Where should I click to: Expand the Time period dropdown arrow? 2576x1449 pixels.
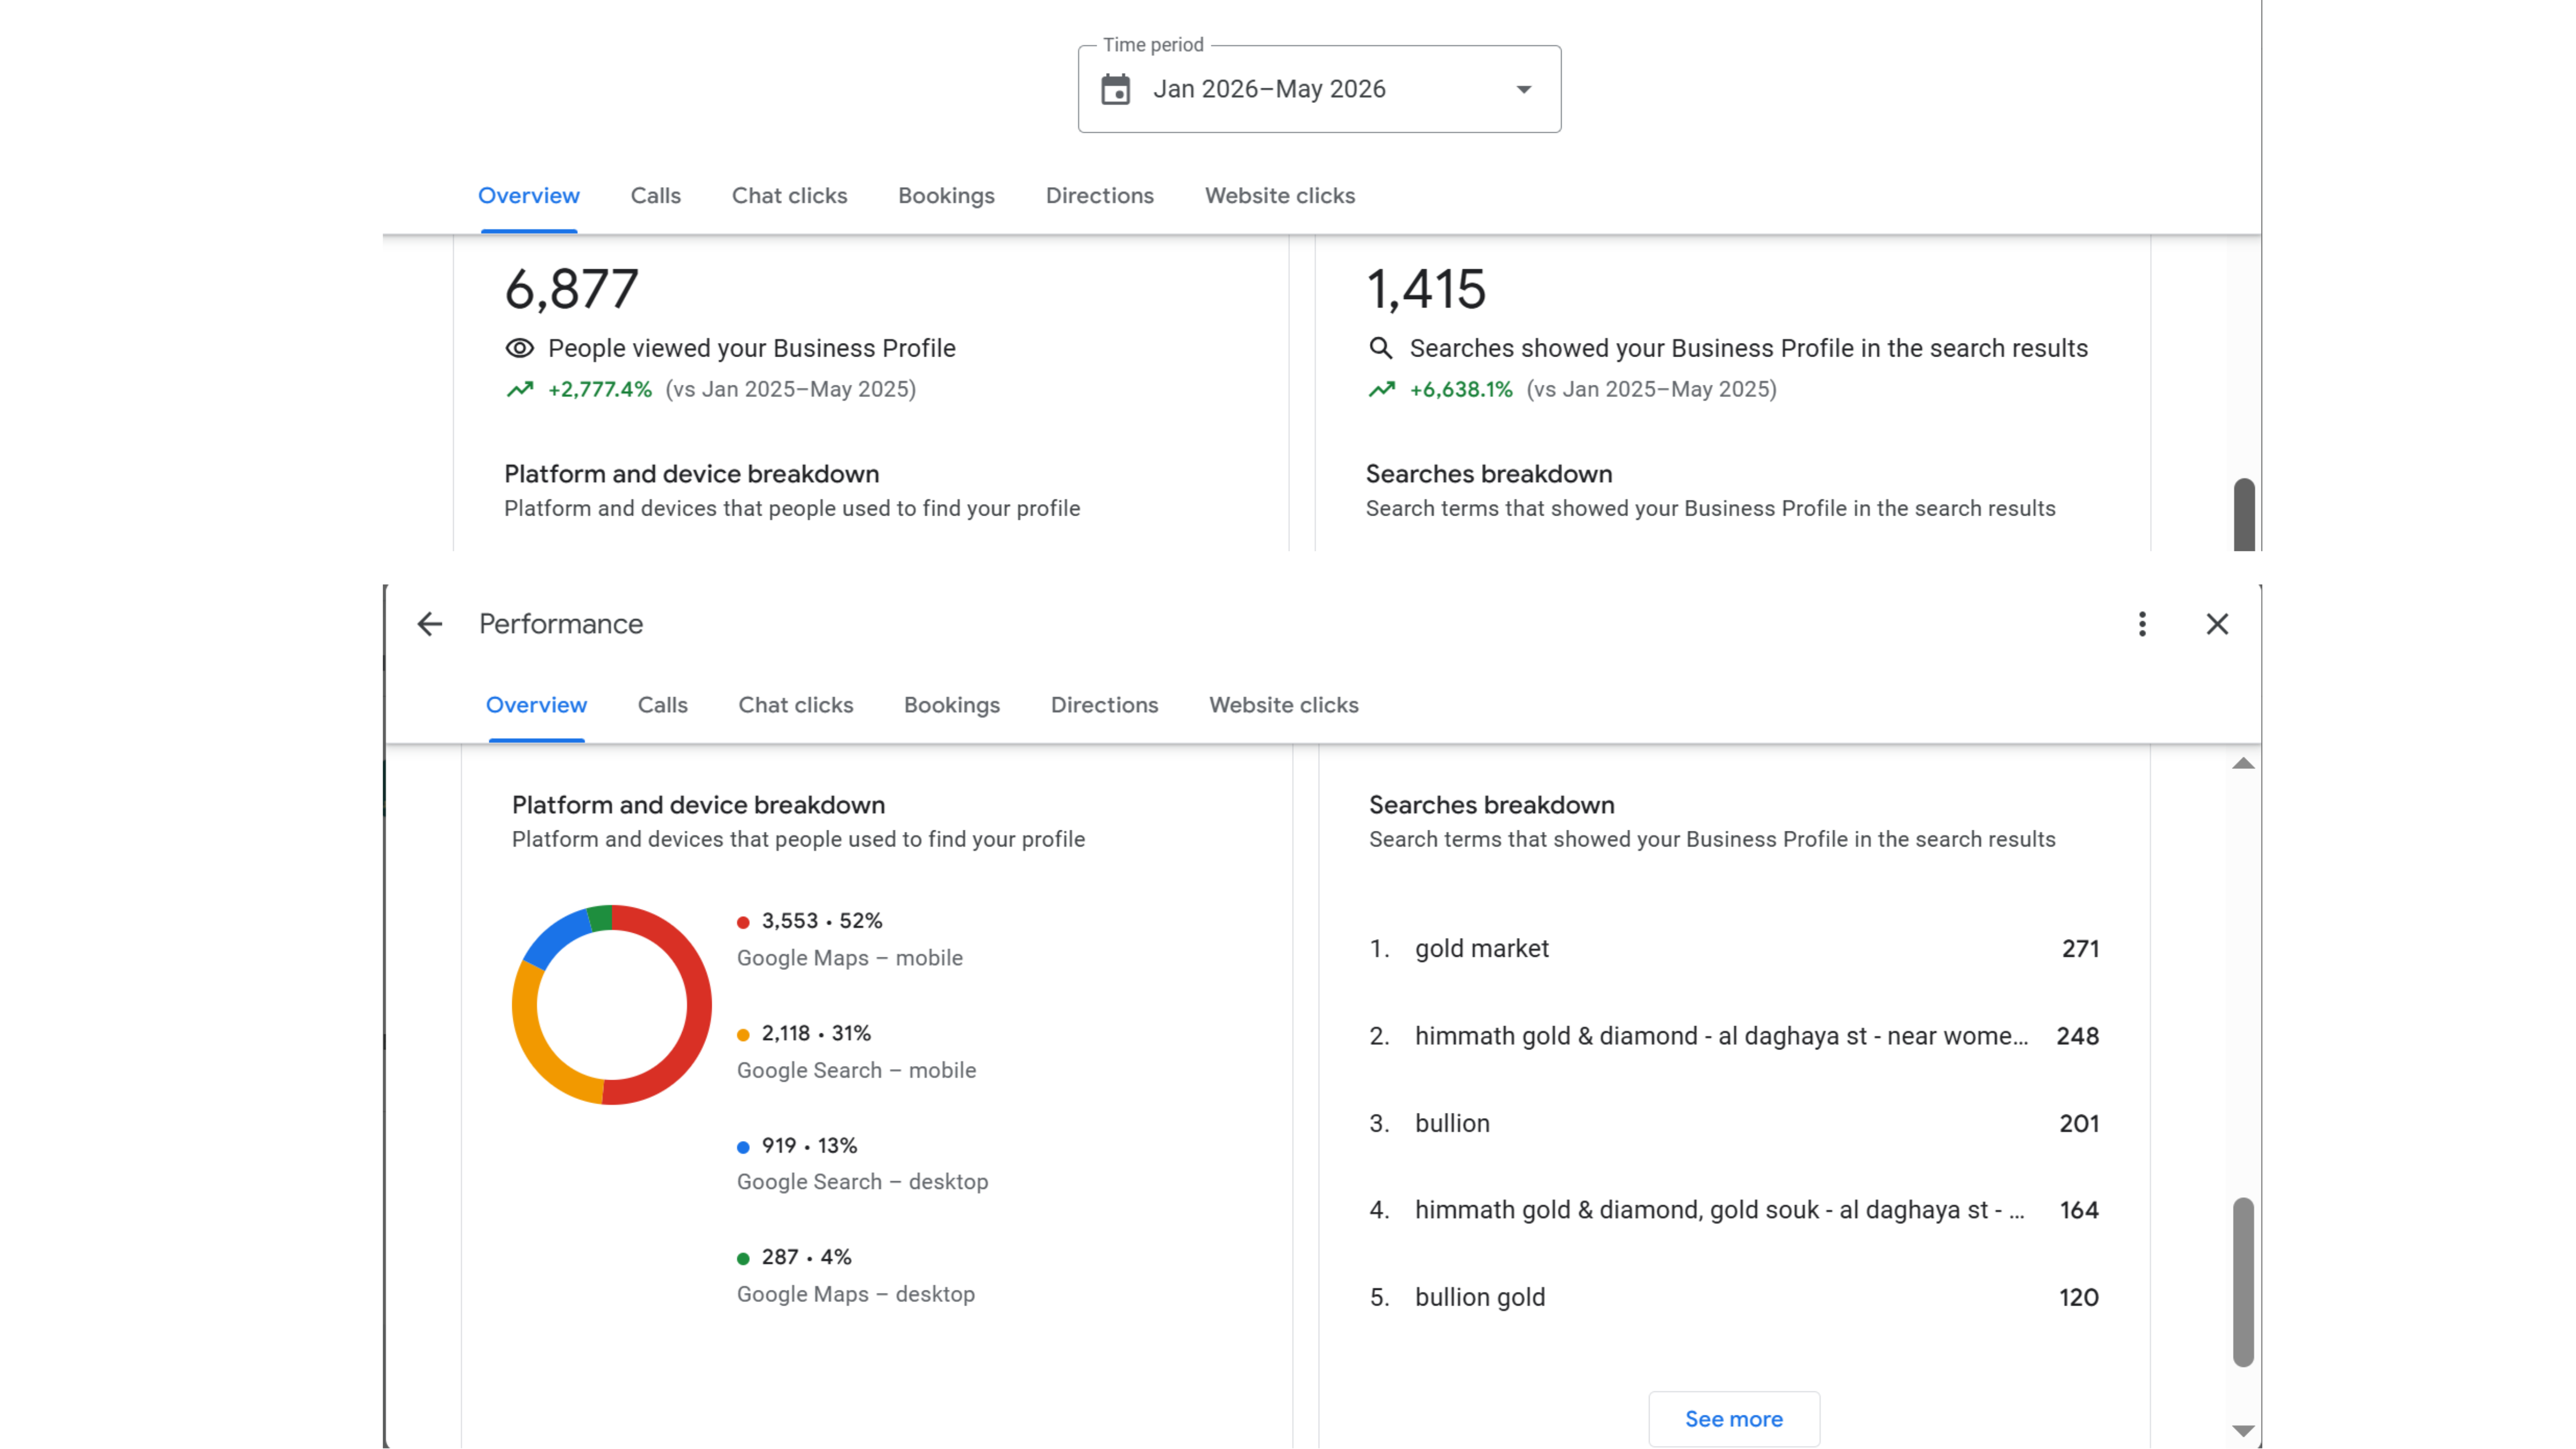(1524, 89)
